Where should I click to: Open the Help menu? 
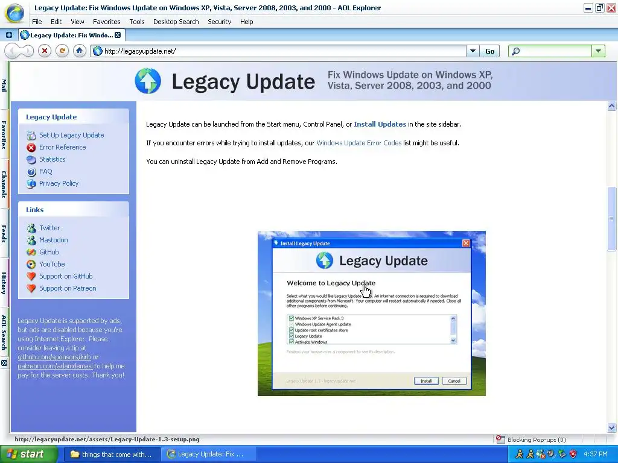(x=246, y=22)
